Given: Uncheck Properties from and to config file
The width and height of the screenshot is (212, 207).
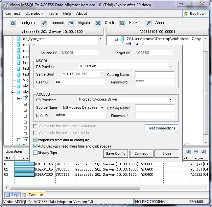Looking at the screenshot, I should click(35, 140).
